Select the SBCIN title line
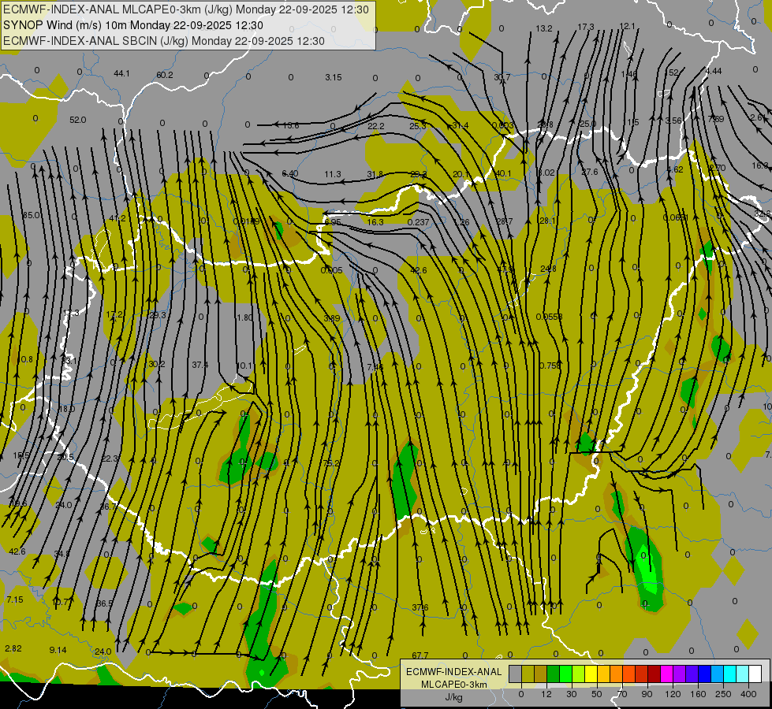 (x=164, y=41)
